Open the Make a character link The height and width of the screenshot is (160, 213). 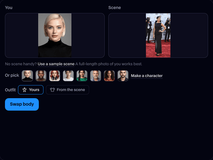(147, 76)
